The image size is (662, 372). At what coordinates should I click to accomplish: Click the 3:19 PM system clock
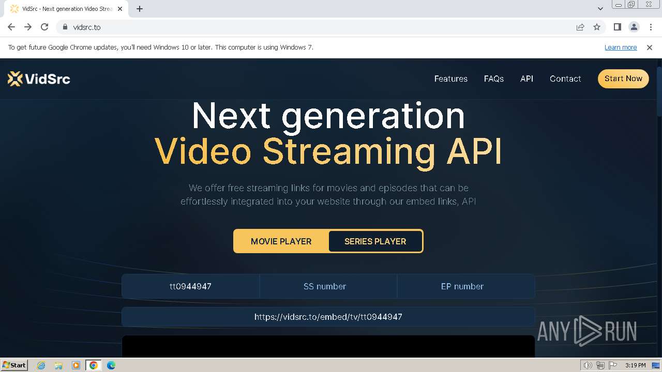pyautogui.click(x=635, y=365)
